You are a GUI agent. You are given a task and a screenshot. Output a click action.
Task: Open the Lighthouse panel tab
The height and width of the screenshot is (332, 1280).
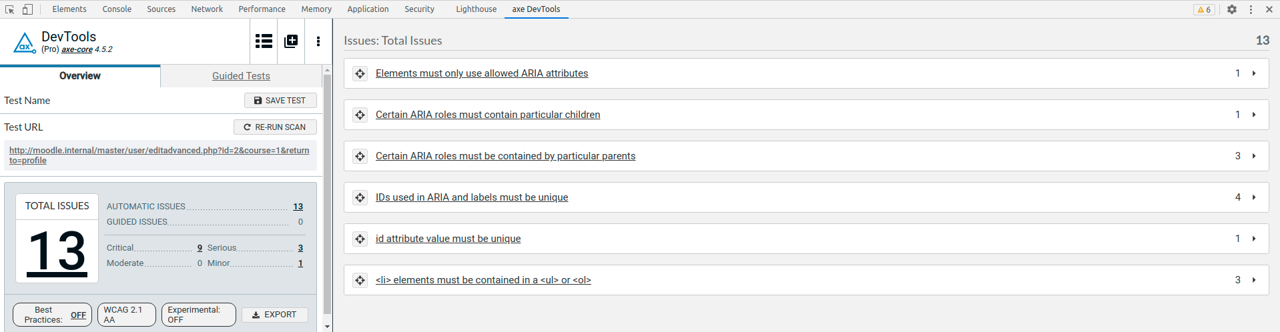476,9
